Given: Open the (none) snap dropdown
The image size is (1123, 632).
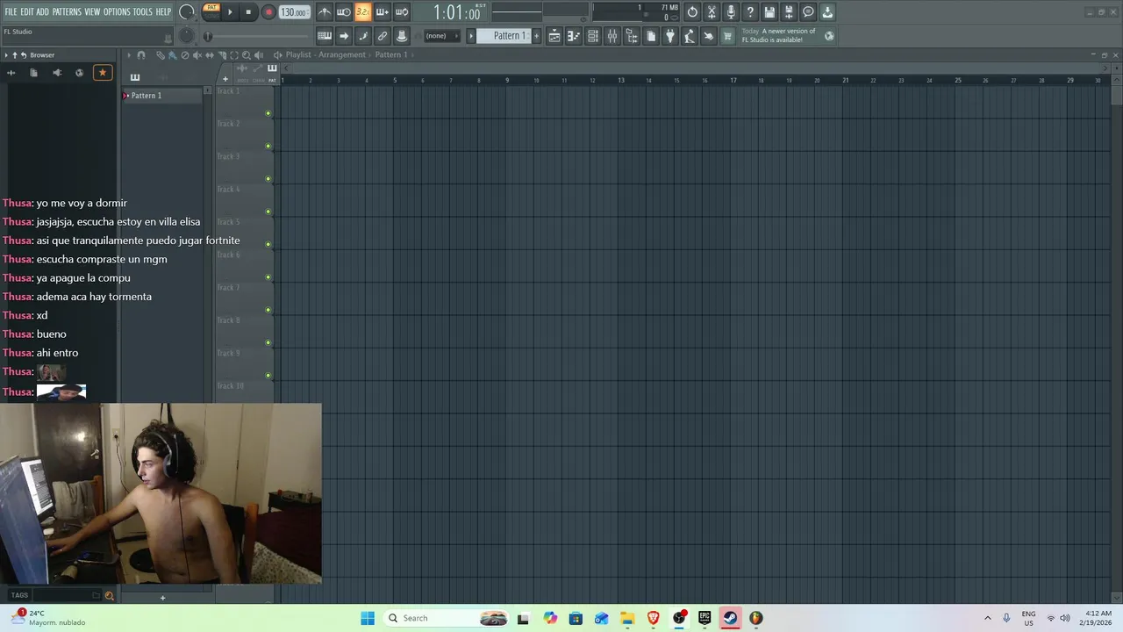Looking at the screenshot, I should (x=441, y=36).
